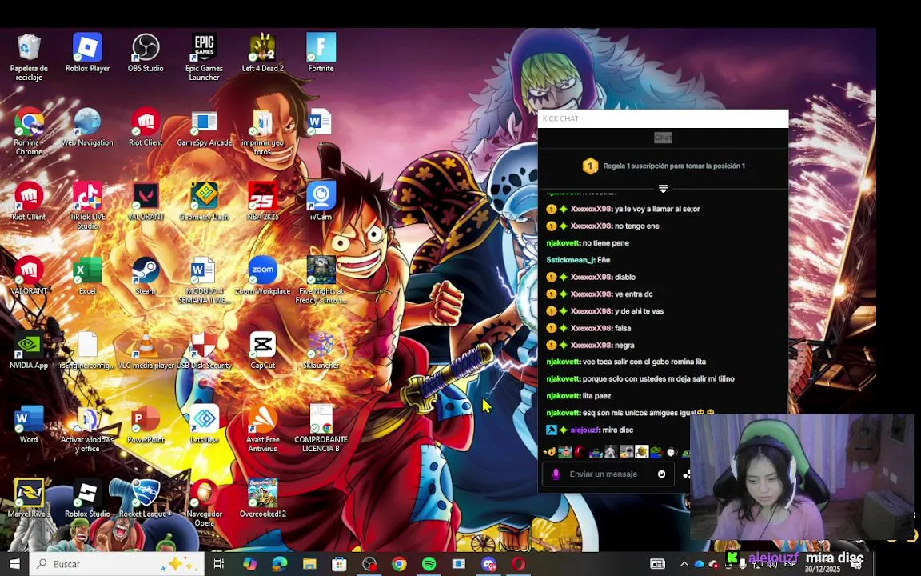Open Romina - Chrome shortcut

29,130
